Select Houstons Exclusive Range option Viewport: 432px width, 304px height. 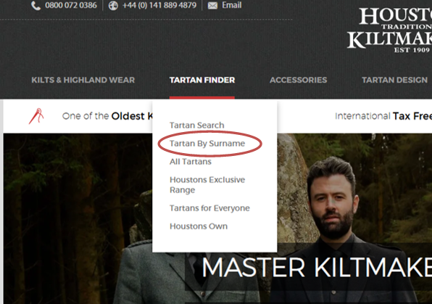click(x=207, y=185)
